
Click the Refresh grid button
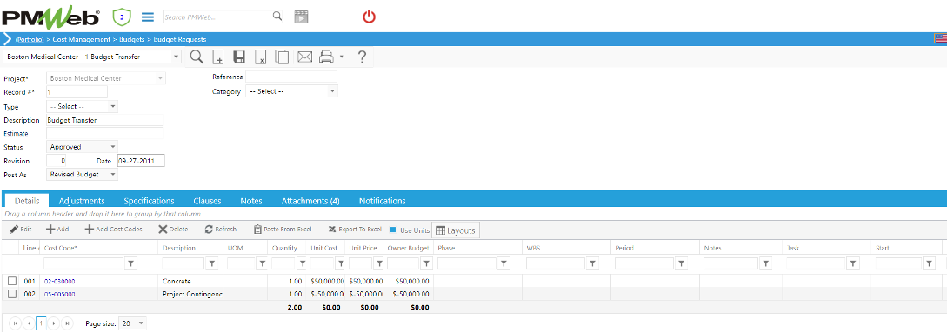220,230
